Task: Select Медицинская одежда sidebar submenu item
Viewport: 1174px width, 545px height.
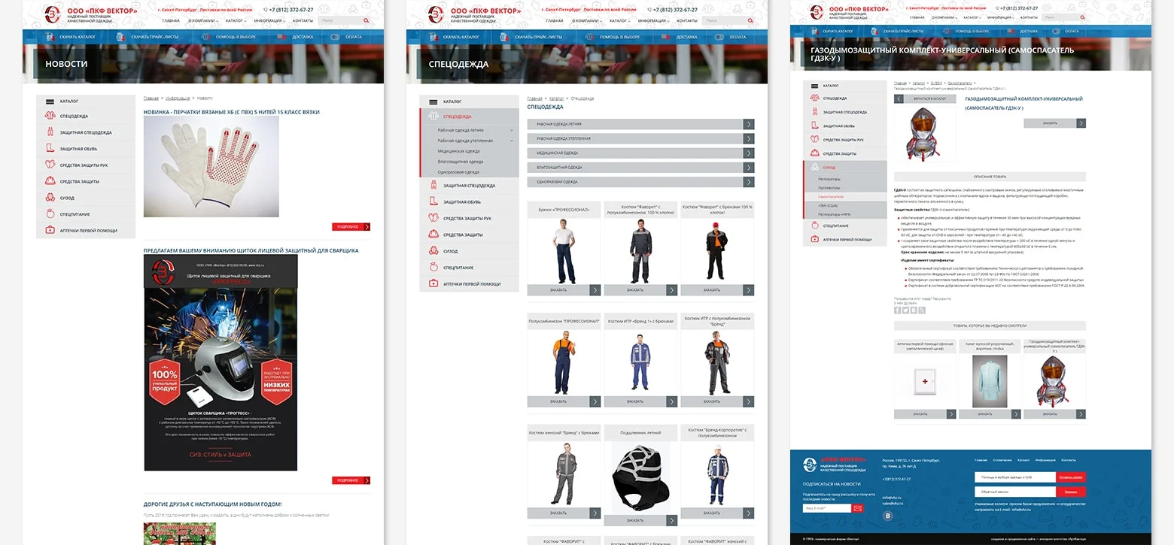Action: 459,151
